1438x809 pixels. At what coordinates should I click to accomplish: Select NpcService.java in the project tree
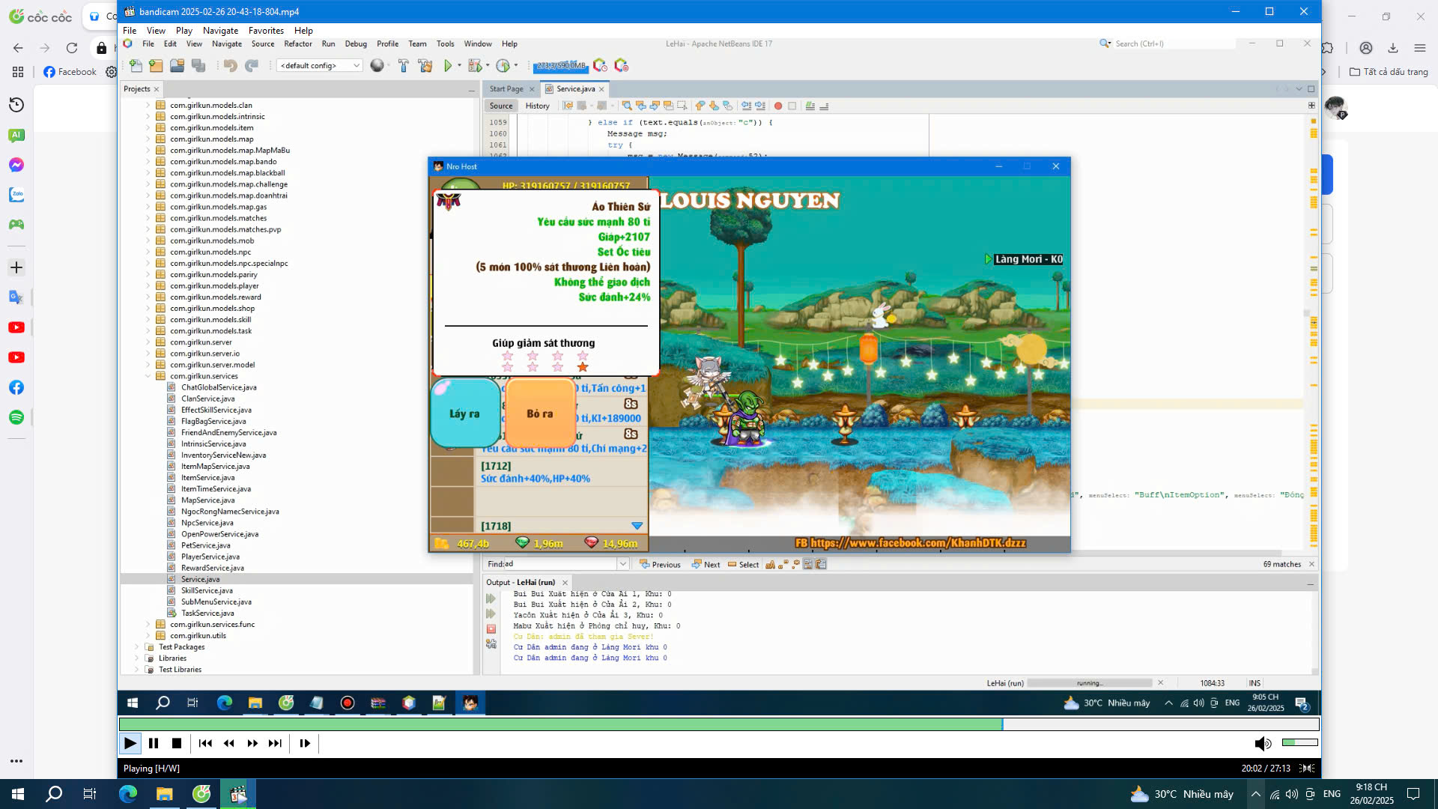tap(207, 524)
